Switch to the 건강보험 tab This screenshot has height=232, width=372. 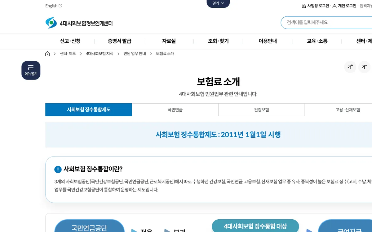click(262, 110)
